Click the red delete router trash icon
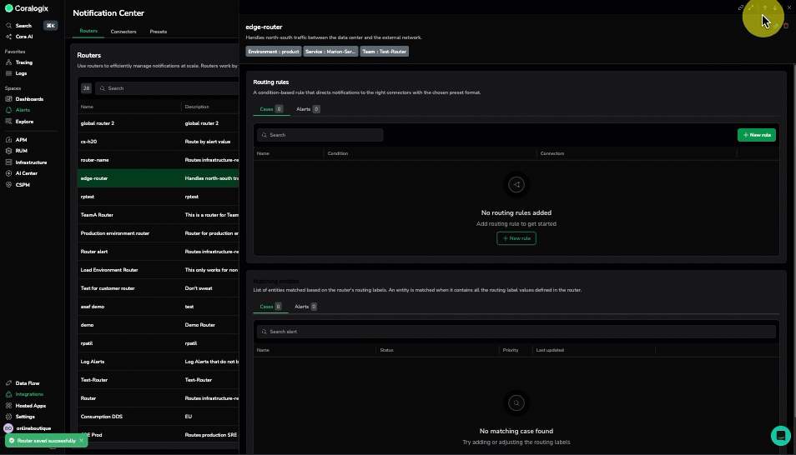 tap(785, 27)
